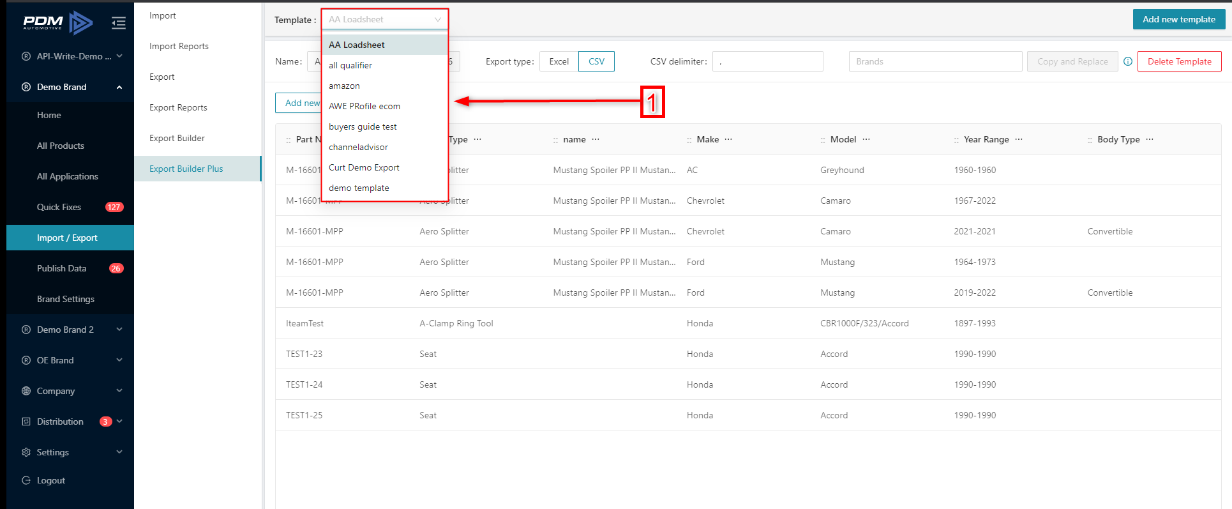Open the Template dropdown showing AA Loadsheet
Viewport: 1232px width, 509px height.
(385, 19)
